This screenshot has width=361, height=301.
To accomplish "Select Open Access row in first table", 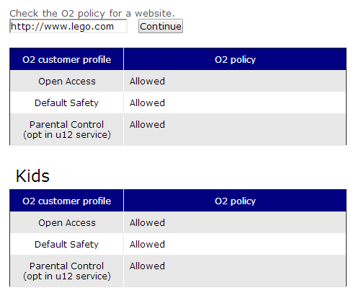I will (x=178, y=81).
